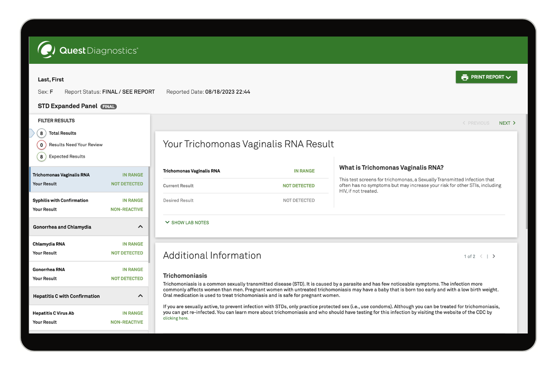Click the '8' Total Results count badge
The height and width of the screenshot is (370, 556).
pos(41,133)
